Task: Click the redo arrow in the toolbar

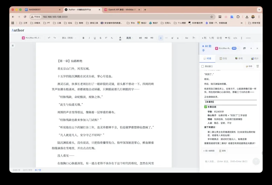Action: (55, 38)
